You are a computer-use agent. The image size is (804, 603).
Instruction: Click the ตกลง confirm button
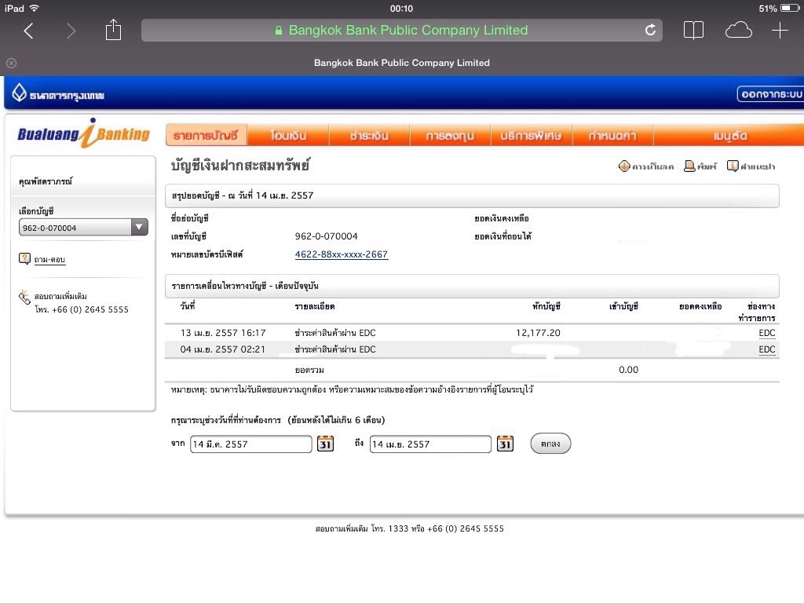click(550, 444)
